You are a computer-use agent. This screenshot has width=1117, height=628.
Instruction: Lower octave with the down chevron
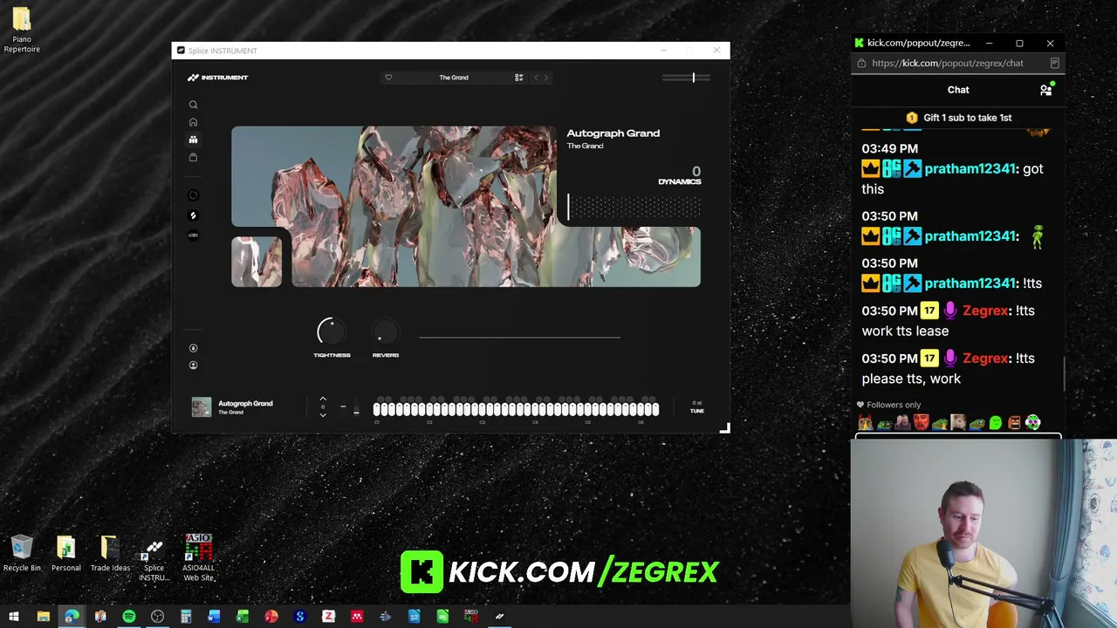pos(323,415)
